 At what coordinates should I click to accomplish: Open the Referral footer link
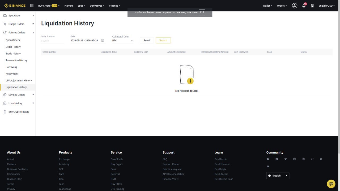(x=115, y=174)
